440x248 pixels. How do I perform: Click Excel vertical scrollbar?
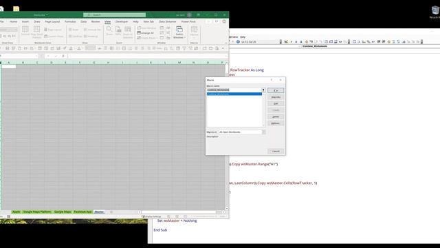[x=227, y=135]
